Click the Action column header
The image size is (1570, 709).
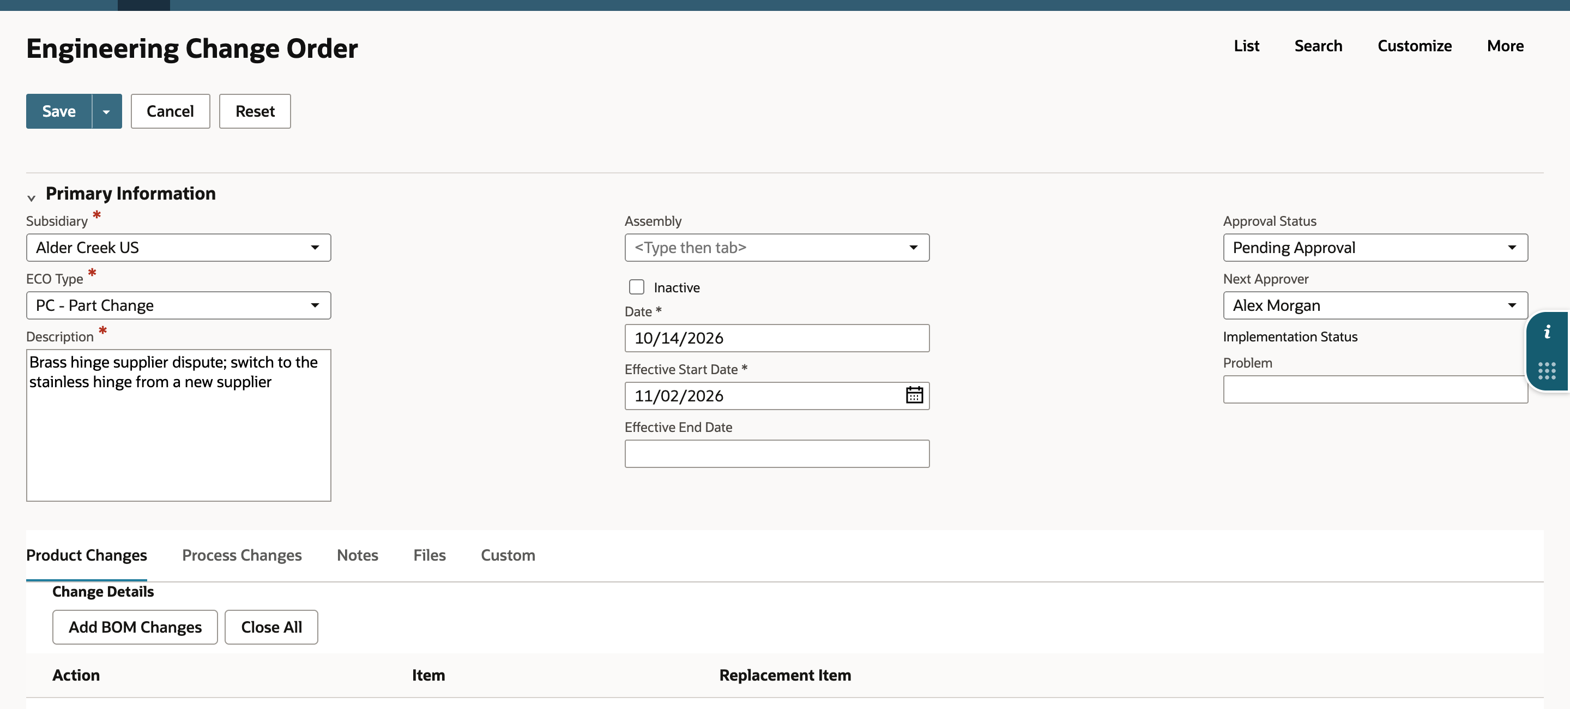[76, 676]
